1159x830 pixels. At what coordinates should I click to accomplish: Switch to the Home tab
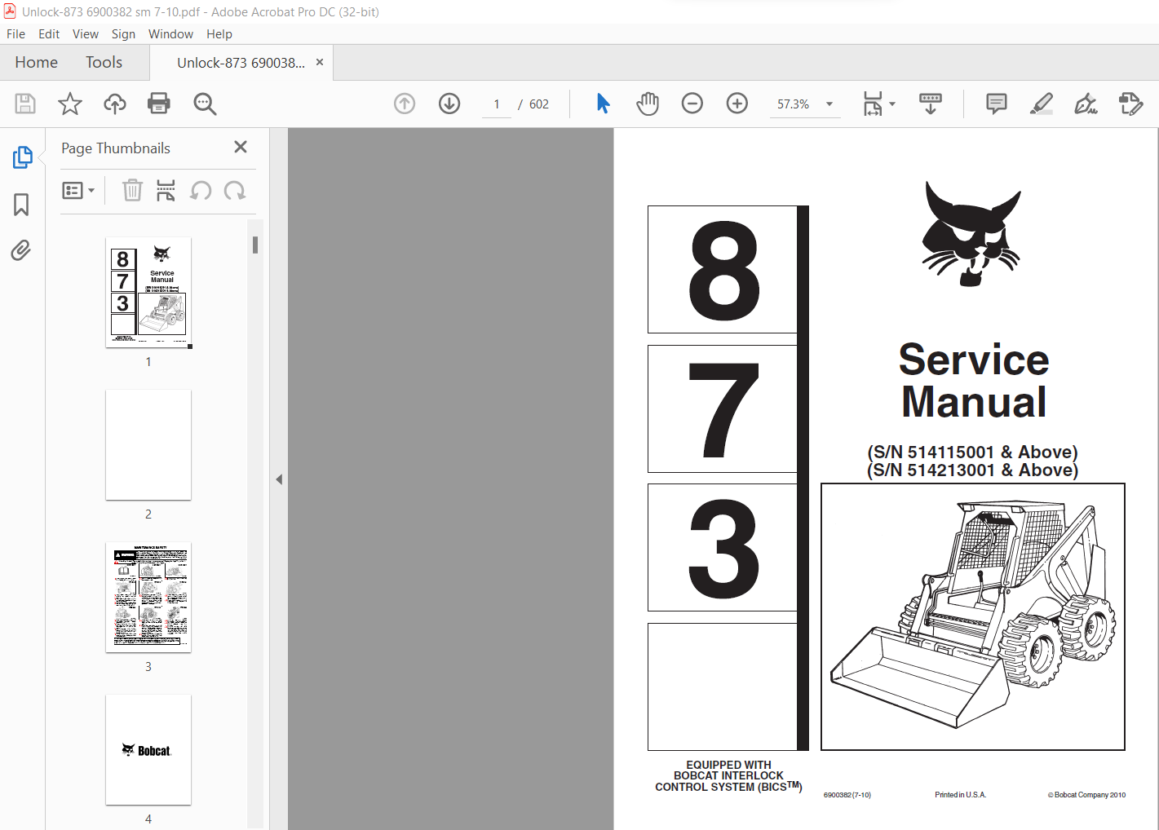pos(37,63)
